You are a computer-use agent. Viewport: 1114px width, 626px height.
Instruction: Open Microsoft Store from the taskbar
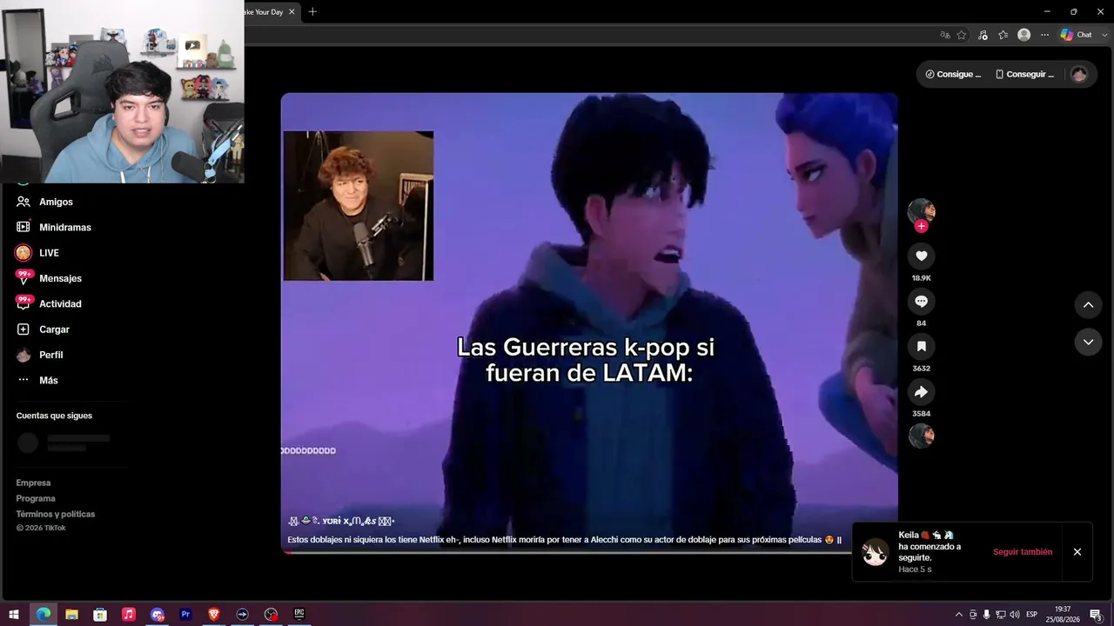pos(100,614)
